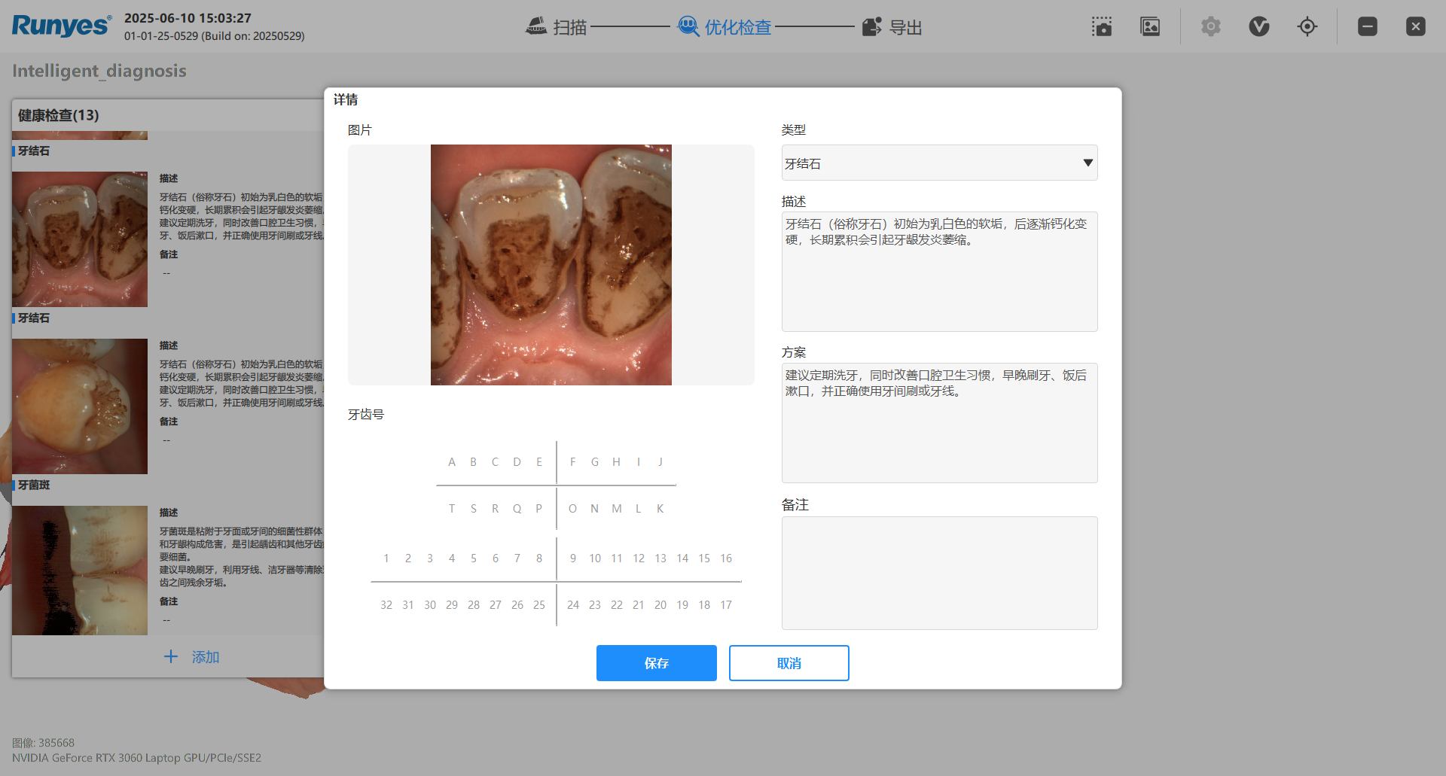Image resolution: width=1446 pixels, height=776 pixels.
Task: Go to the 优化检查 step
Action: point(737,28)
